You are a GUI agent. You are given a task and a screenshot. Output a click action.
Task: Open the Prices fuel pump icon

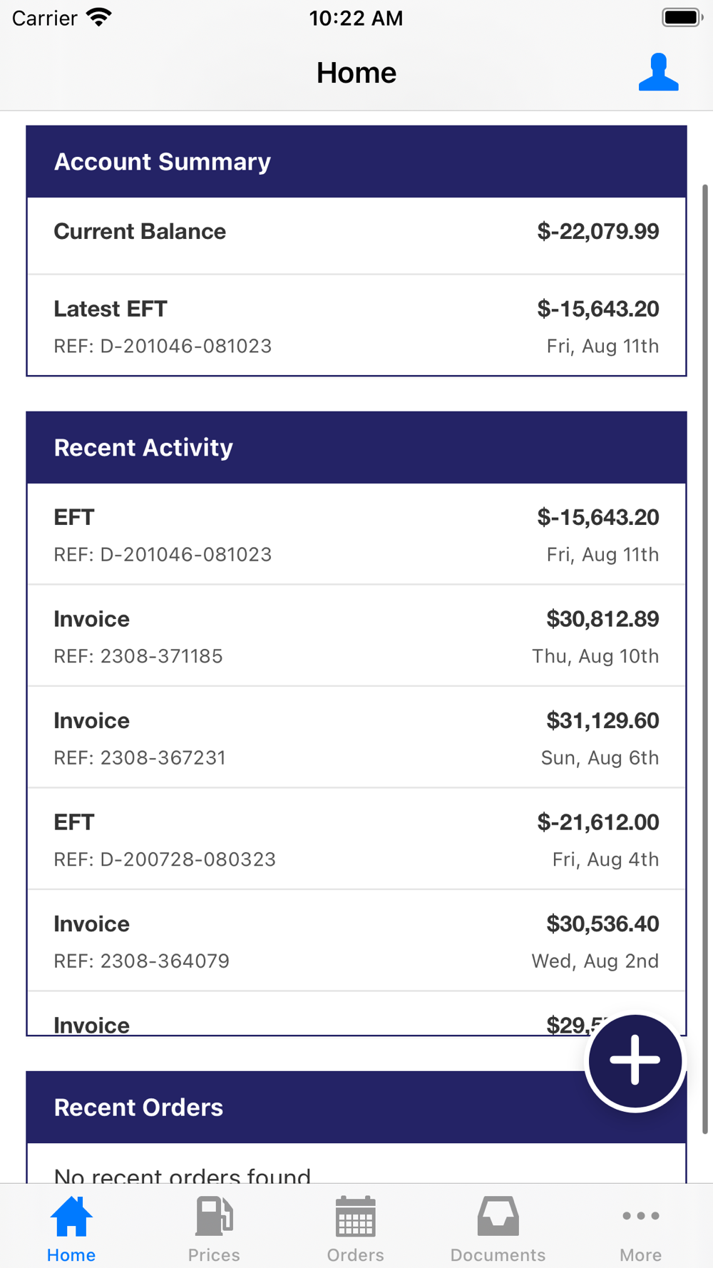click(214, 1217)
